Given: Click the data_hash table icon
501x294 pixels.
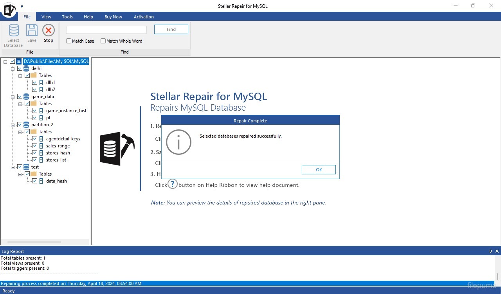Looking at the screenshot, I should pyautogui.click(x=41, y=181).
